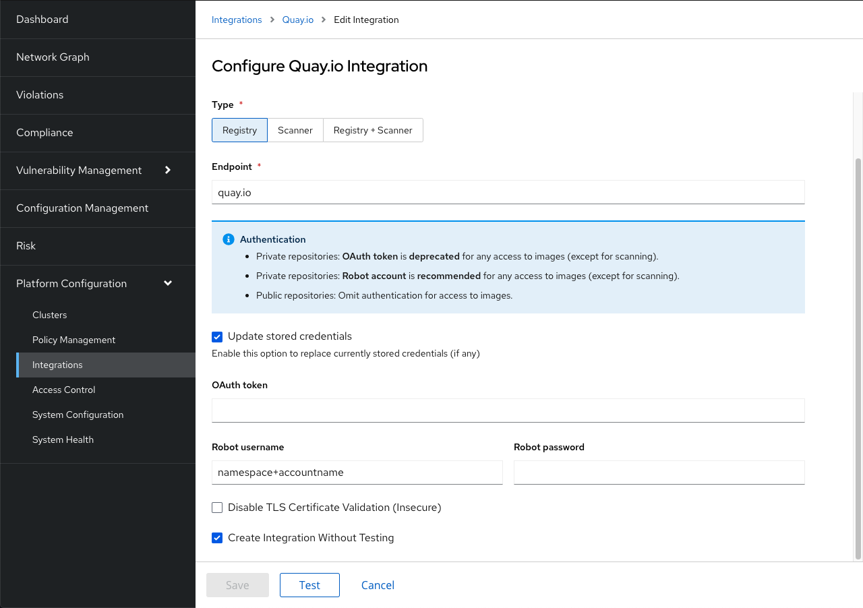863x608 pixels.
Task: Cancel the integration edit
Action: [378, 585]
